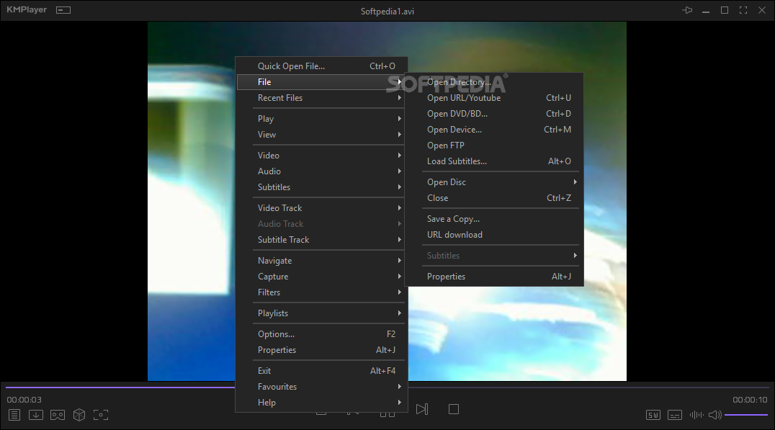
Task: Toggle VR mode icon
Action: [x=58, y=415]
